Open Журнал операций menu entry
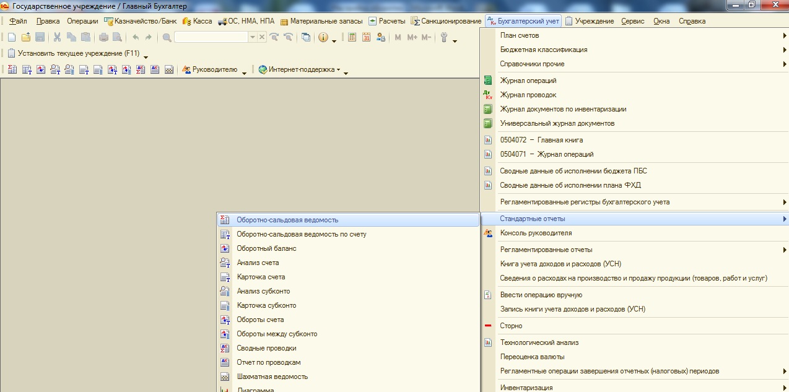This screenshot has height=392, width=789. 528,81
